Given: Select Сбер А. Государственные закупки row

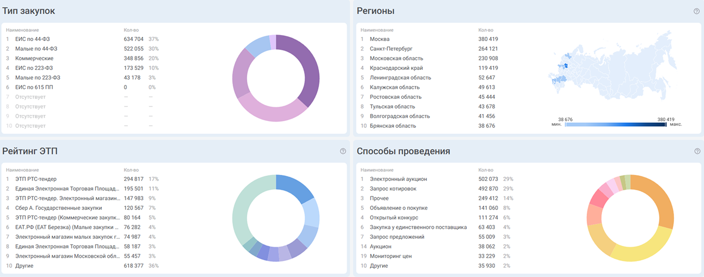Looking at the screenshot, I should [x=83, y=208].
